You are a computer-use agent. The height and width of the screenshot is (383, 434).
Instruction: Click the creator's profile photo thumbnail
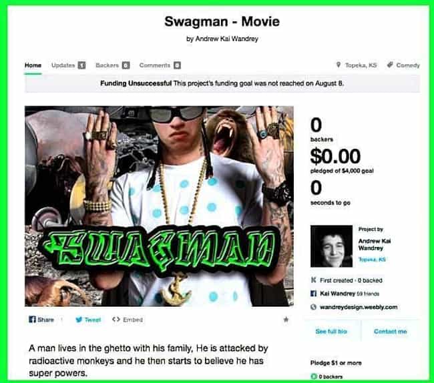331,246
